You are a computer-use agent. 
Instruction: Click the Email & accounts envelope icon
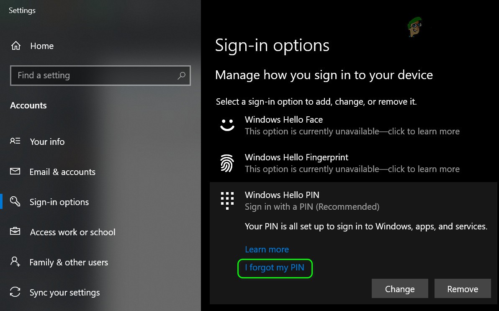coord(15,172)
